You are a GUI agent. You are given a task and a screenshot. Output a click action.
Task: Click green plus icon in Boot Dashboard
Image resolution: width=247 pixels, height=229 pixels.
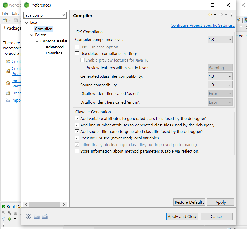pos(9,219)
